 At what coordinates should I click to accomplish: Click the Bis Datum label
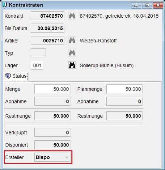16,28
